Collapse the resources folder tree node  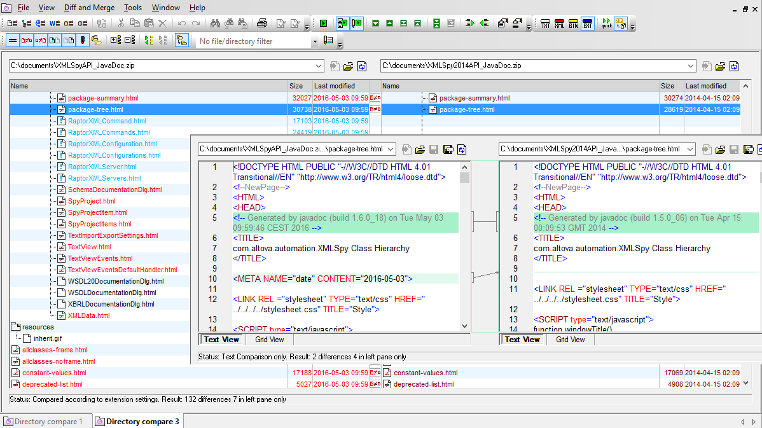15,327
